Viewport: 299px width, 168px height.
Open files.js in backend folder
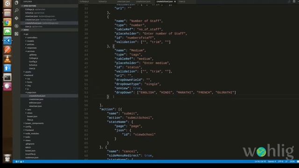[30, 120]
